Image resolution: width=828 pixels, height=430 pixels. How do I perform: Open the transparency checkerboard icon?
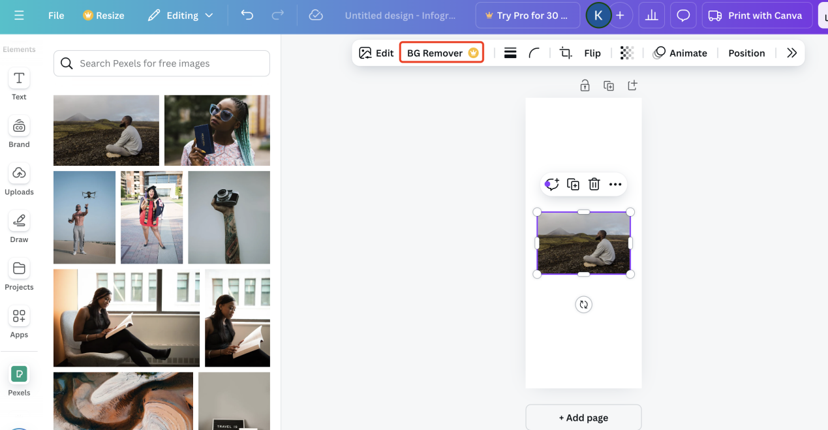(627, 54)
